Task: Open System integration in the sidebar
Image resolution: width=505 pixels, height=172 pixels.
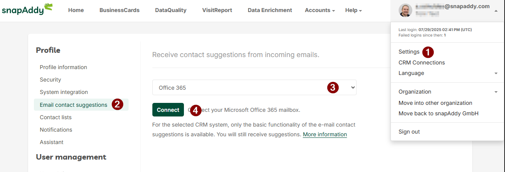Action: (64, 92)
